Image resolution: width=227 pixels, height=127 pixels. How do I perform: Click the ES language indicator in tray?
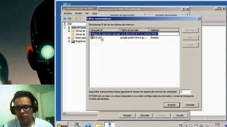(181, 126)
